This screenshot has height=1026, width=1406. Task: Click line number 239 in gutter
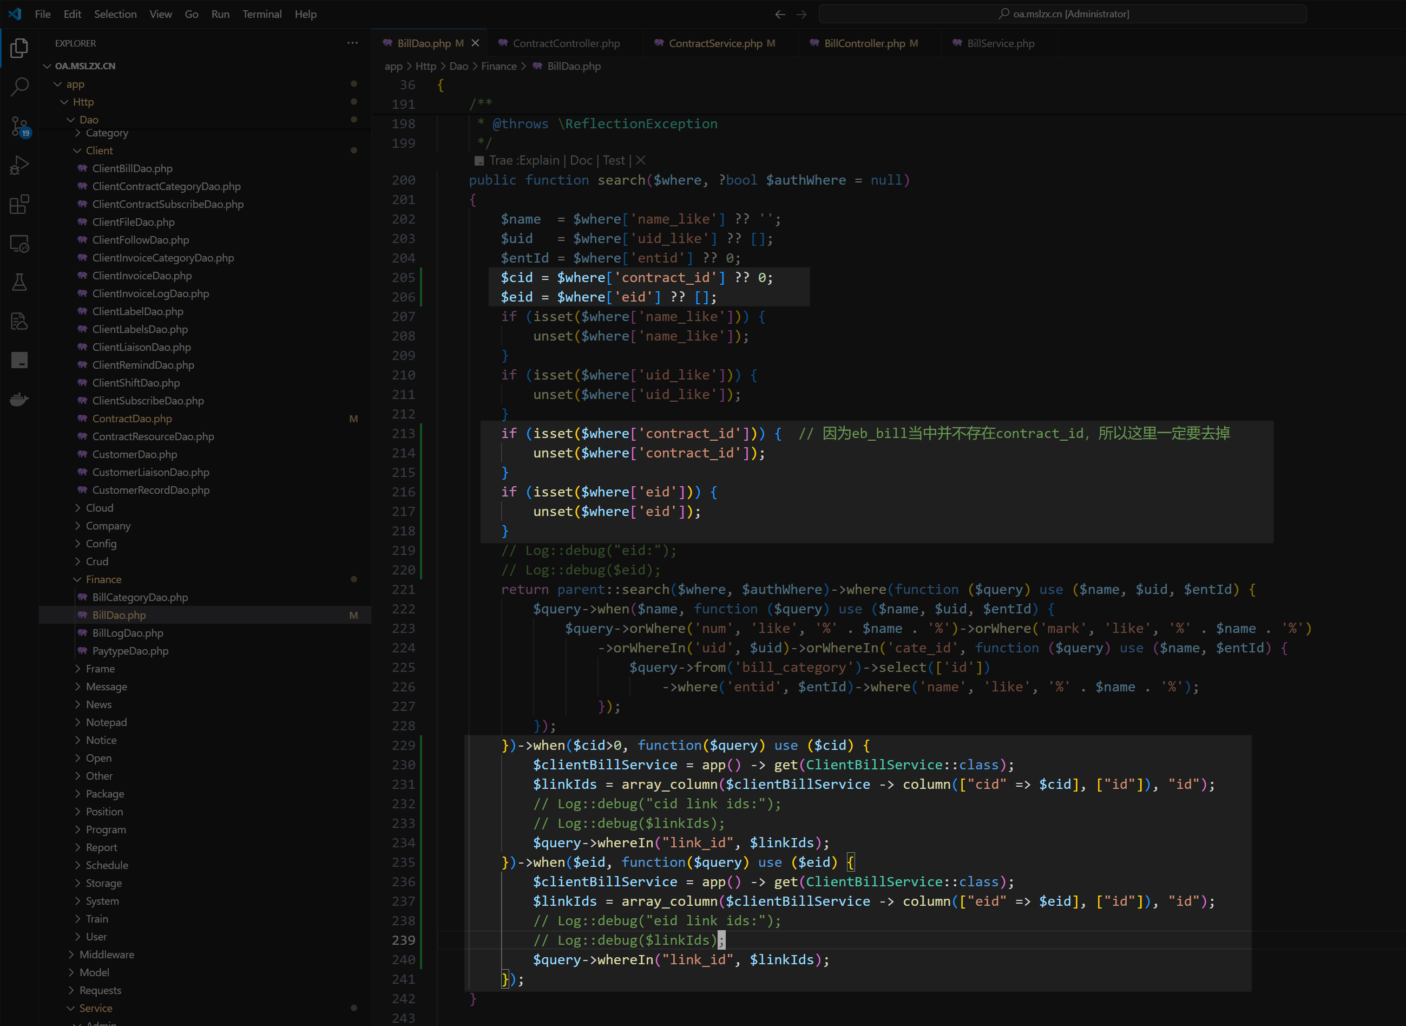tap(404, 940)
